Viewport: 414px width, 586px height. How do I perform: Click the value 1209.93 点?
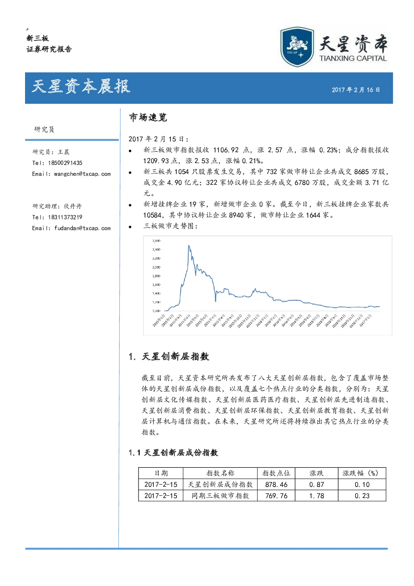[x=161, y=161]
